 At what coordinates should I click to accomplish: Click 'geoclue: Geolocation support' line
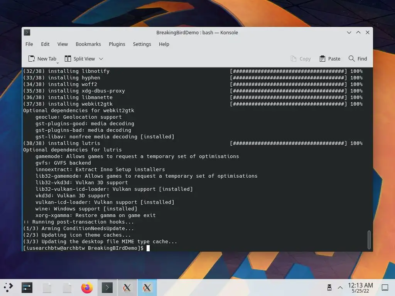coord(79,117)
